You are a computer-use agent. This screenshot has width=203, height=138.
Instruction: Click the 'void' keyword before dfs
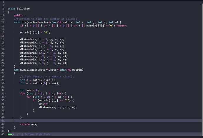coord(17,22)
